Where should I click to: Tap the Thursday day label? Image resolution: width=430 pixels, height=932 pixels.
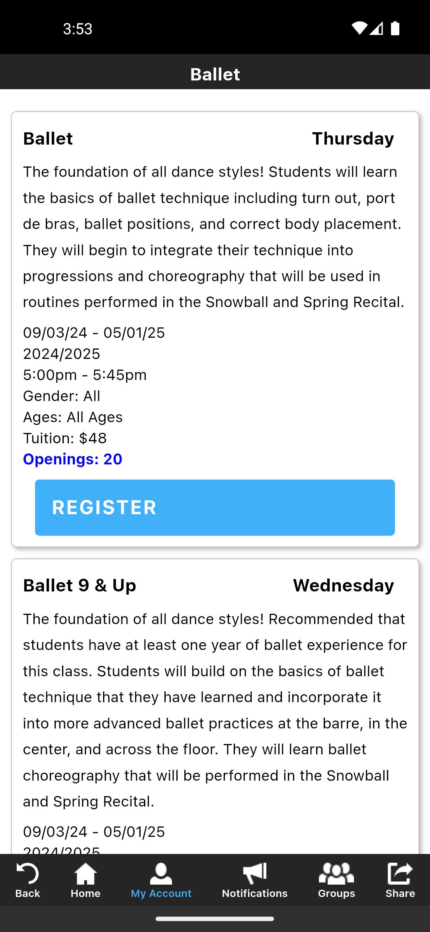(353, 139)
